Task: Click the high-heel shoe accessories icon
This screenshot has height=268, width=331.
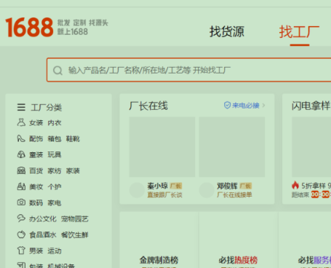Action: [x=21, y=138]
